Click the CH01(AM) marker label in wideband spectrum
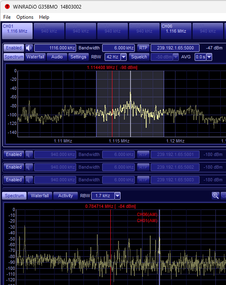The image size is (226, 285). (147, 221)
